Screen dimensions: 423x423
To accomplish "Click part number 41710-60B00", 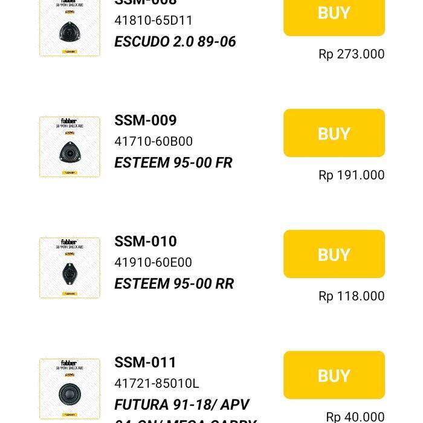I will (x=153, y=141).
